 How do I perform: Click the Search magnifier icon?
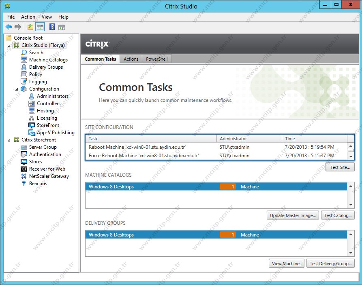tap(24, 53)
